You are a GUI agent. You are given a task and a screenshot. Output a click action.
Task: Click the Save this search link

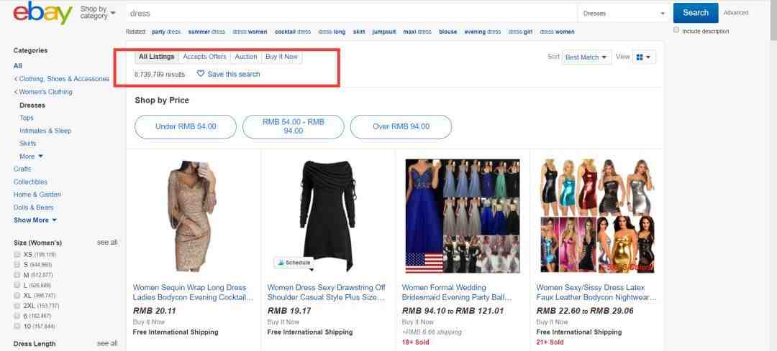[x=233, y=74]
